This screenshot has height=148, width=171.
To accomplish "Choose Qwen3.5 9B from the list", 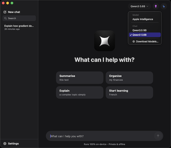I will click(145, 30).
